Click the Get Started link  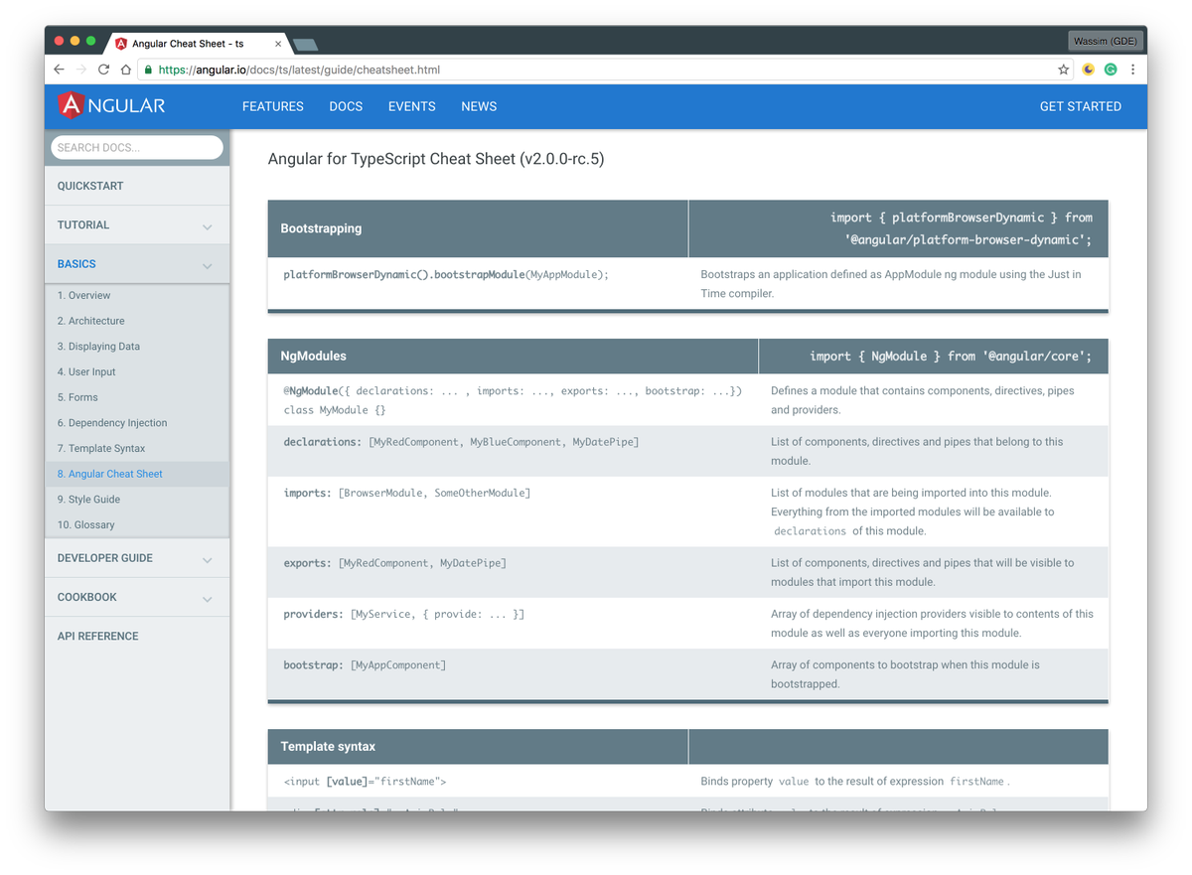pos(1081,106)
